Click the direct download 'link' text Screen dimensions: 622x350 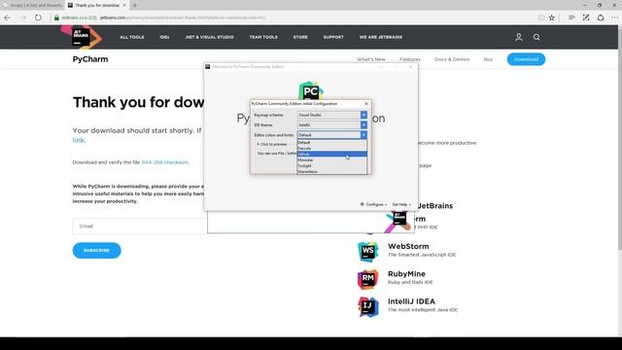[78, 140]
